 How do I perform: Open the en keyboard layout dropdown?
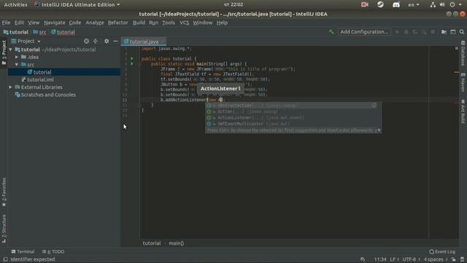414,5
